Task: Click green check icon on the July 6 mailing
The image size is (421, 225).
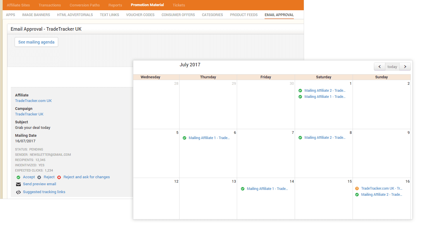Action: click(x=184, y=138)
